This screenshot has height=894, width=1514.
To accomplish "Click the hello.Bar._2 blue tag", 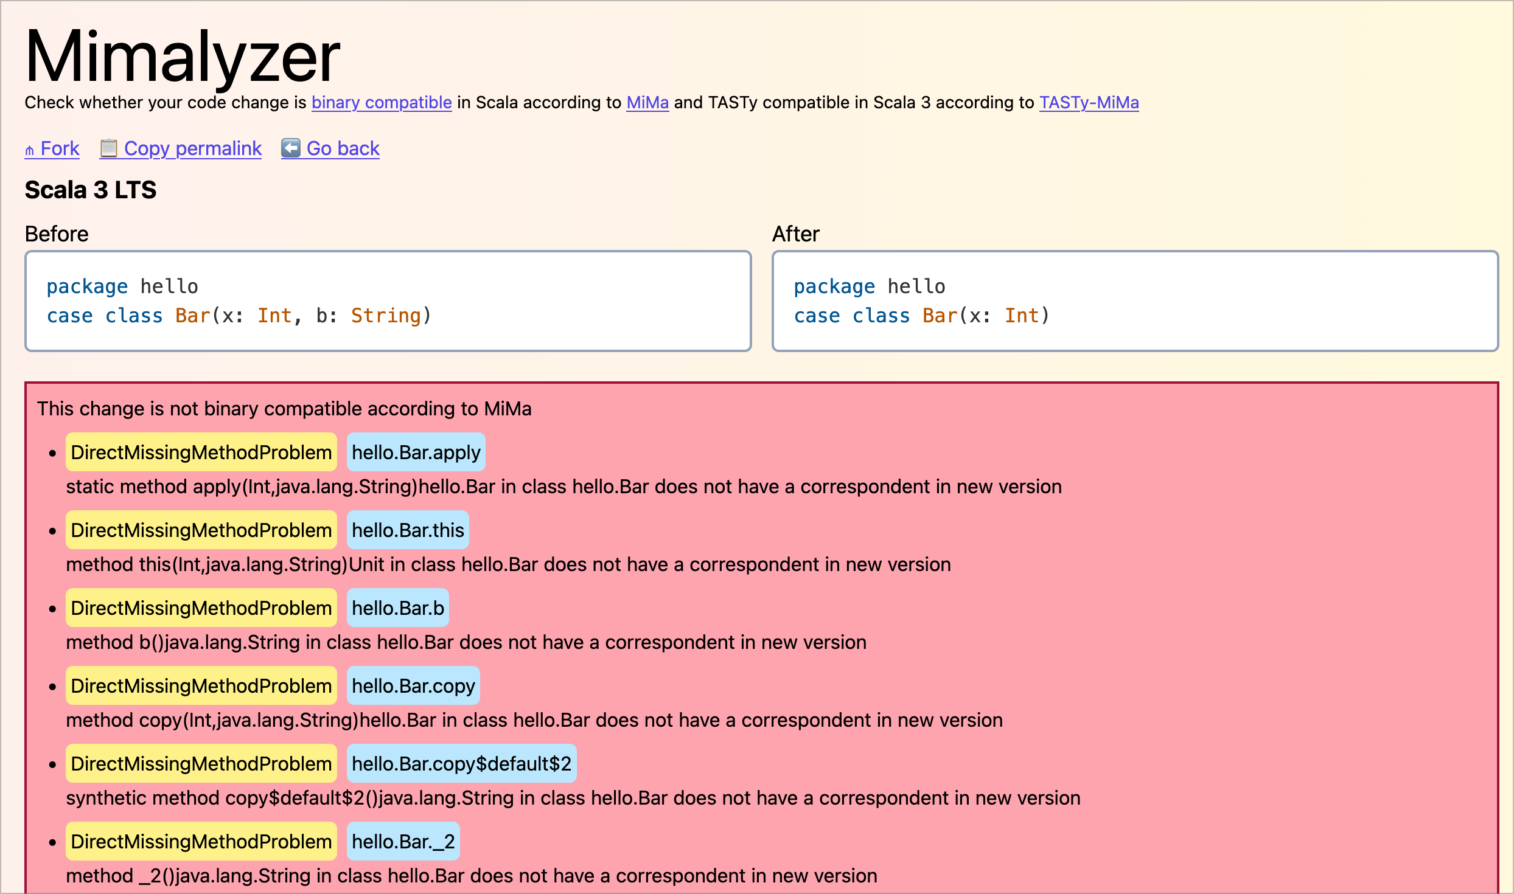I will click(x=403, y=842).
